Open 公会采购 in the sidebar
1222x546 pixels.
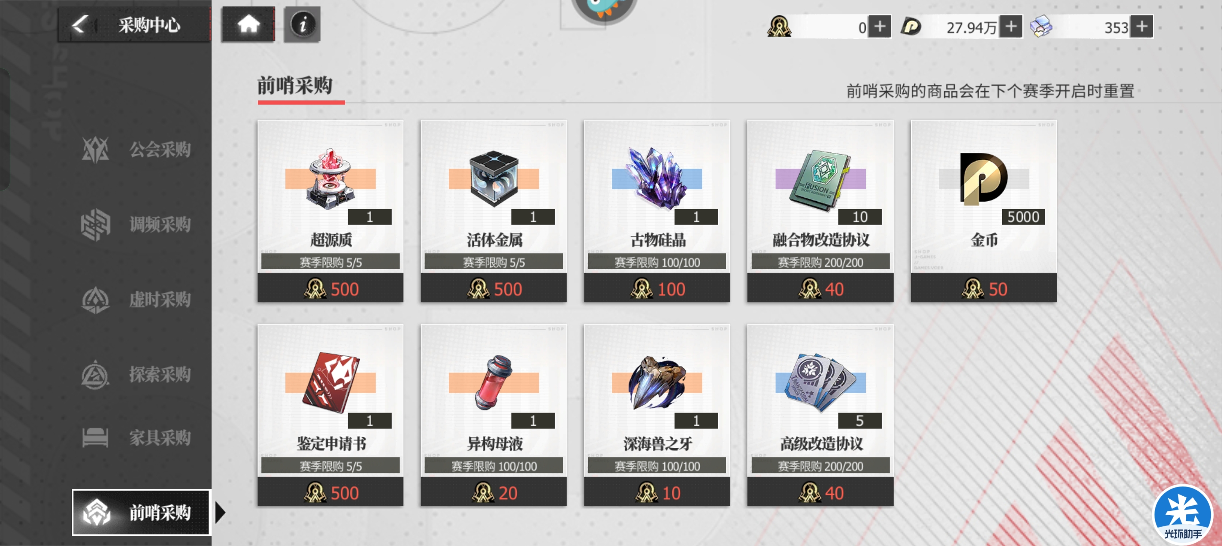(138, 149)
